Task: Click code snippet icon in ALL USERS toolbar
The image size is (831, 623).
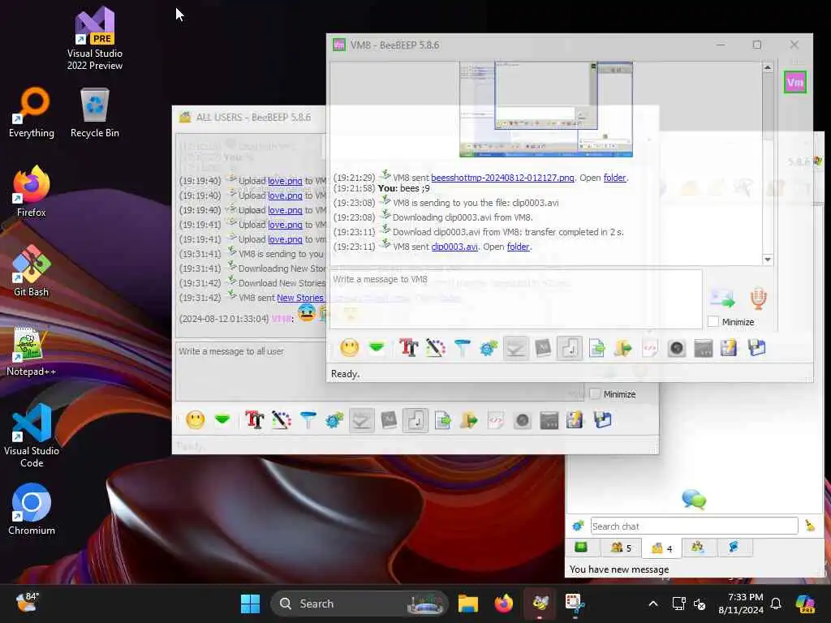Action: pyautogui.click(x=496, y=420)
